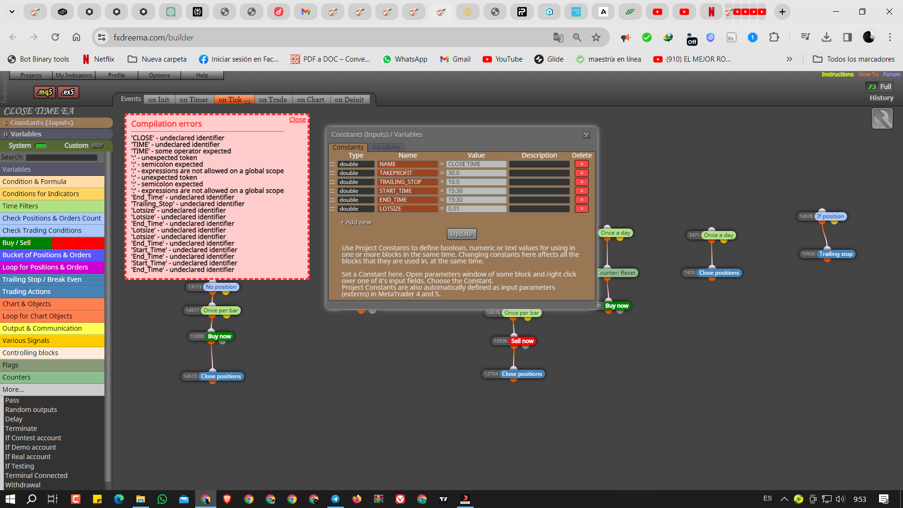Switch to the on Init event tab
Viewport: 903px width, 508px height.
coord(158,100)
